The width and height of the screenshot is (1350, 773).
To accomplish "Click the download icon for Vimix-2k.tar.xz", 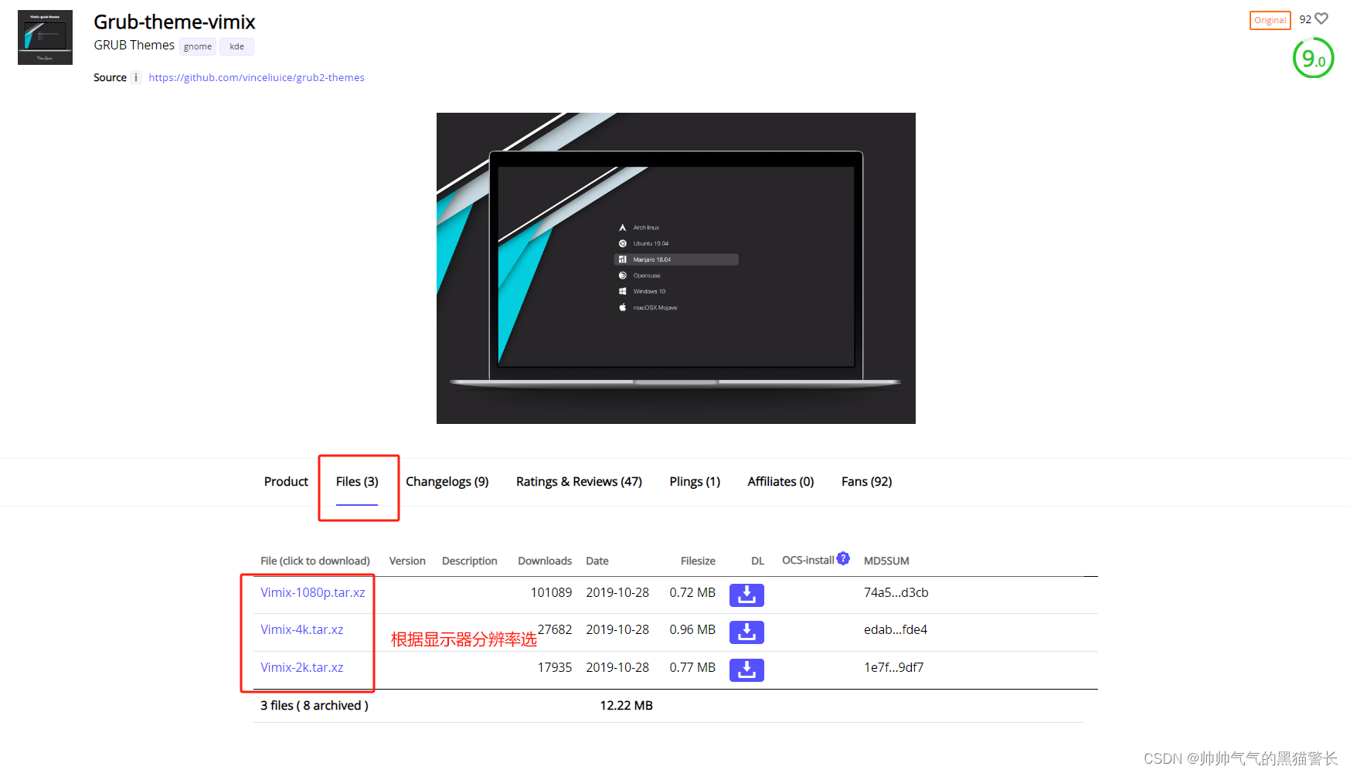I will pos(746,670).
